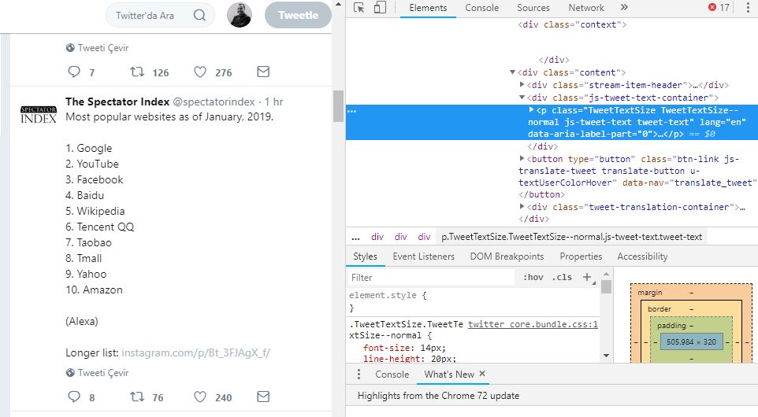This screenshot has height=417, width=758.
Task: Open the profile avatar menu
Action: click(x=240, y=15)
